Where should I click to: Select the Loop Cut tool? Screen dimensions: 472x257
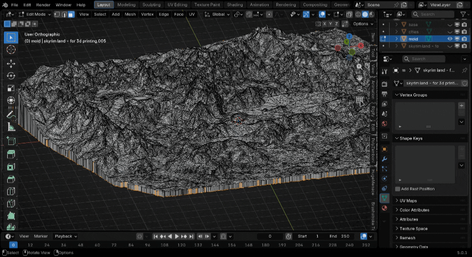[11, 191]
